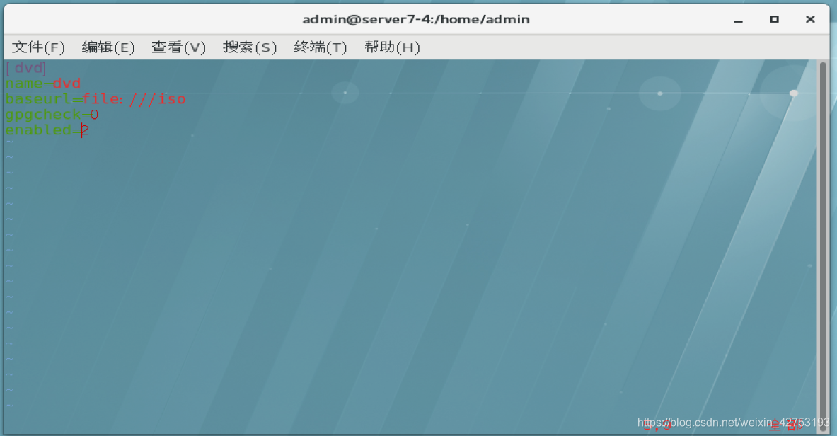This screenshot has height=436, width=837.
Task: Click the baseurl=file:///iso line
Action: (x=96, y=99)
